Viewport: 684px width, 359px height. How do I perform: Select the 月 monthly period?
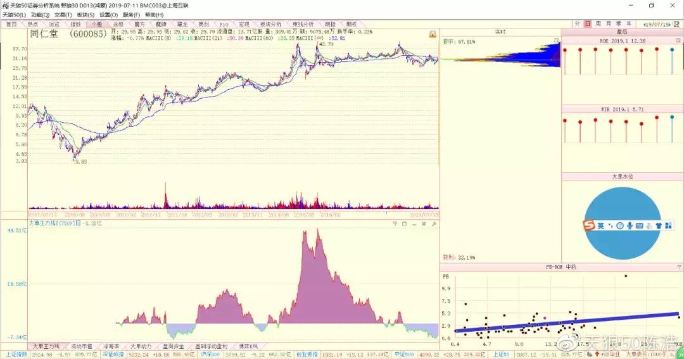click(609, 24)
